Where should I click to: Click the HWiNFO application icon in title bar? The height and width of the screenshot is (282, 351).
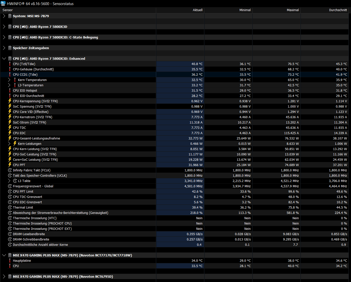tap(3, 4)
